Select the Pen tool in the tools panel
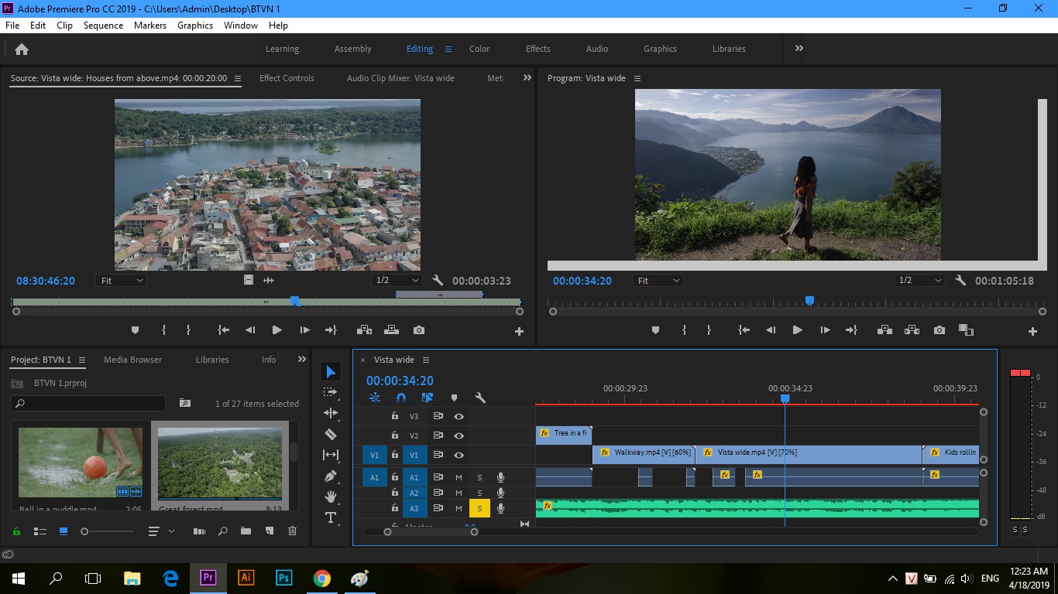The width and height of the screenshot is (1058, 594). click(331, 476)
